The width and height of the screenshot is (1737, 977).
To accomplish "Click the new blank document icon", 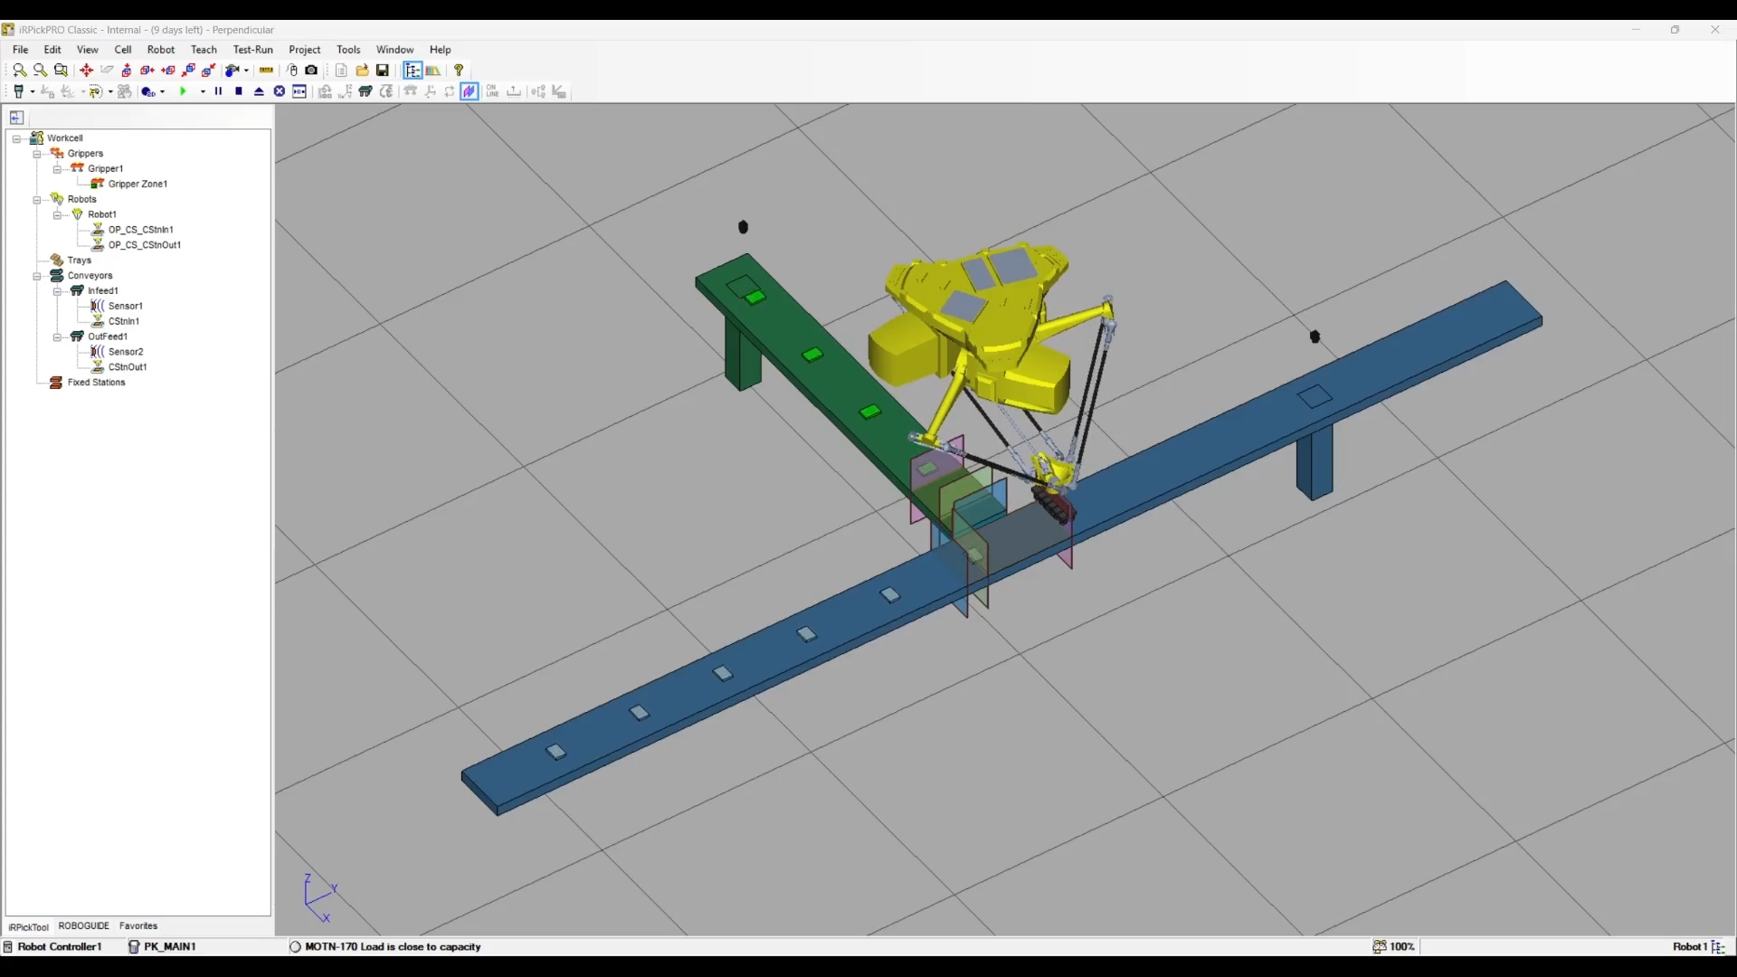I will 341,70.
